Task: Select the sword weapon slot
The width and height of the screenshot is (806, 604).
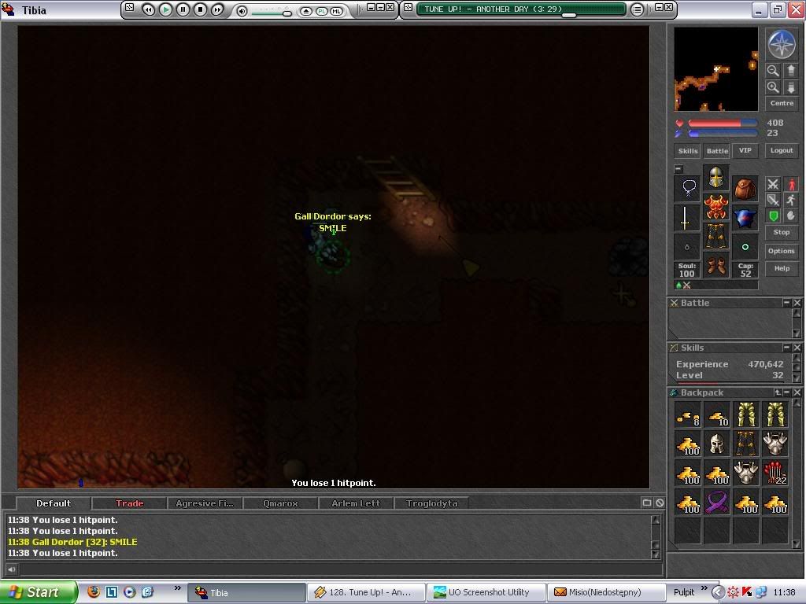Action: point(688,218)
